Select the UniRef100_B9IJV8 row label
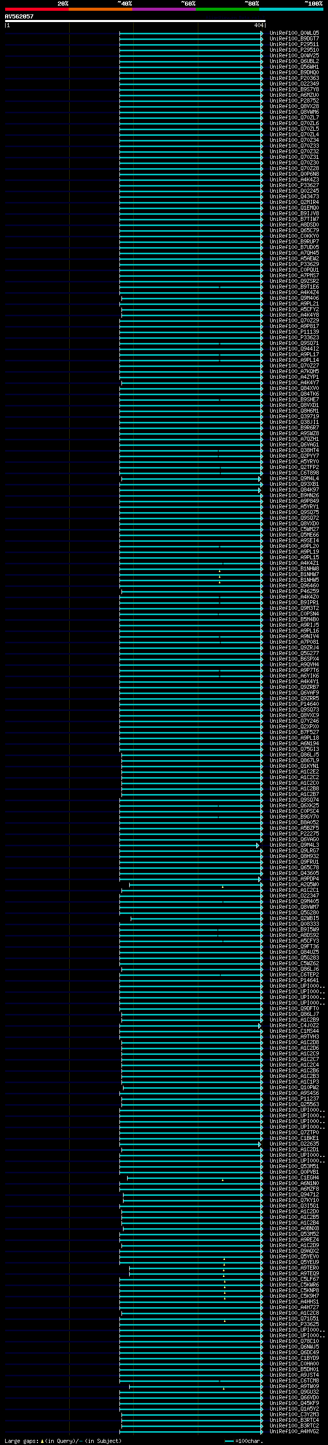 (x=294, y=213)
